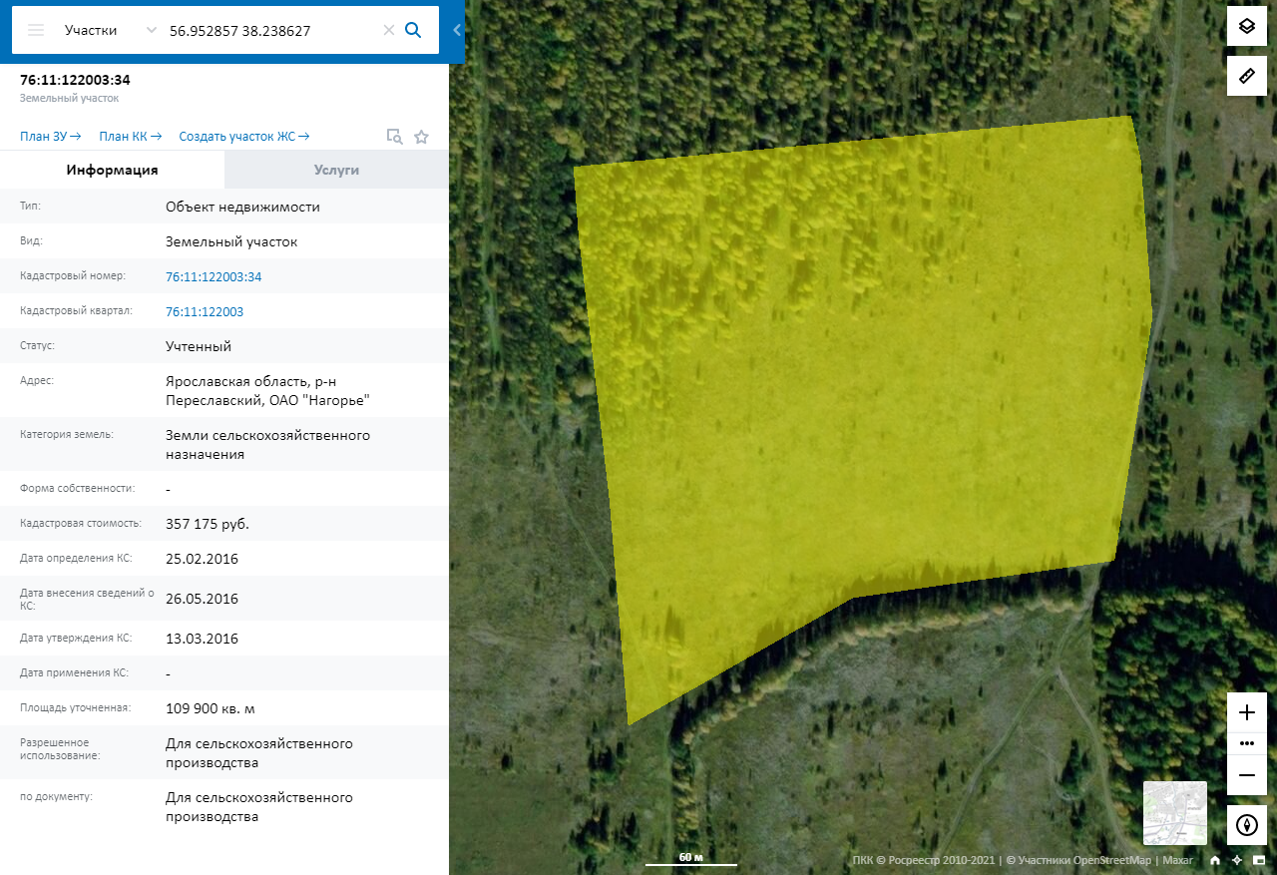Zoom in on the map

[1246, 712]
